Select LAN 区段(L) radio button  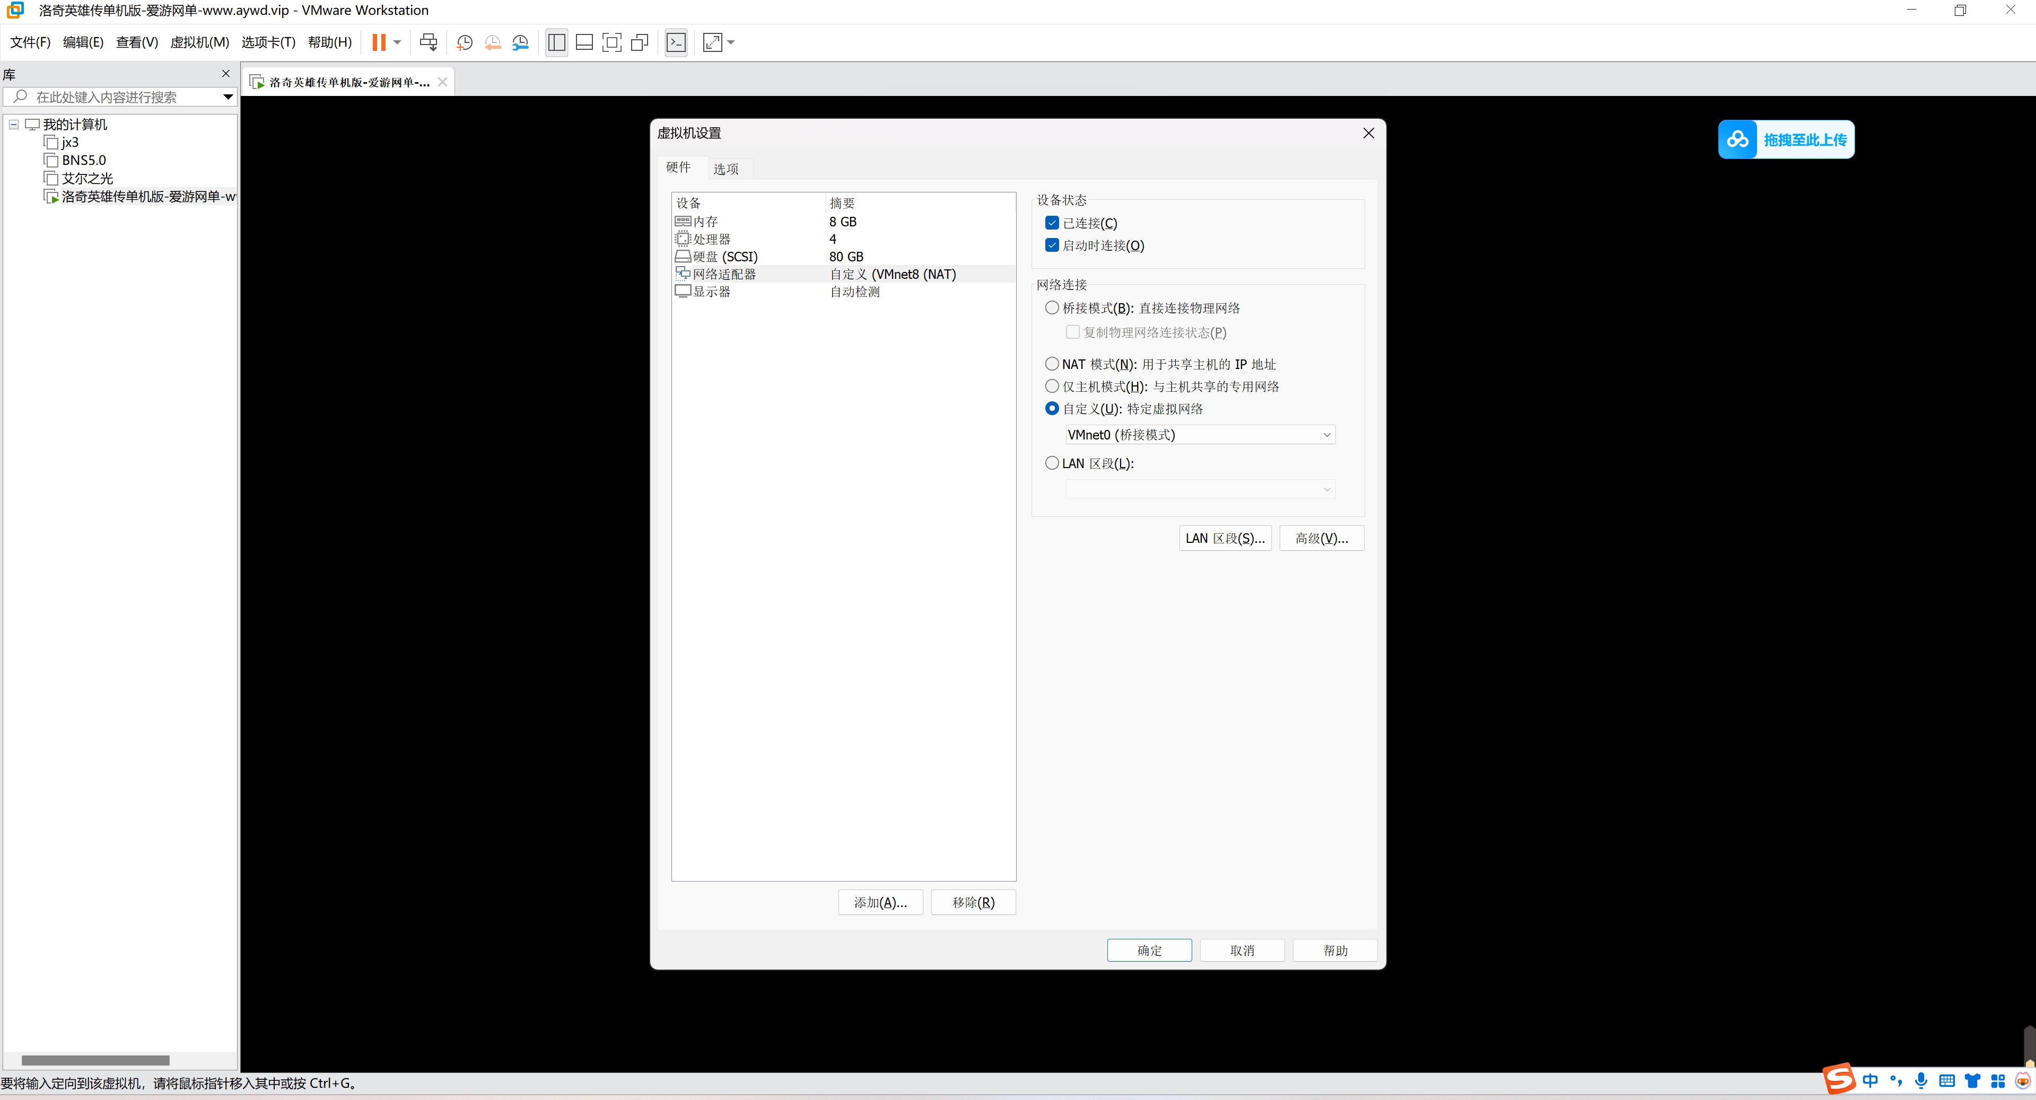click(1052, 463)
